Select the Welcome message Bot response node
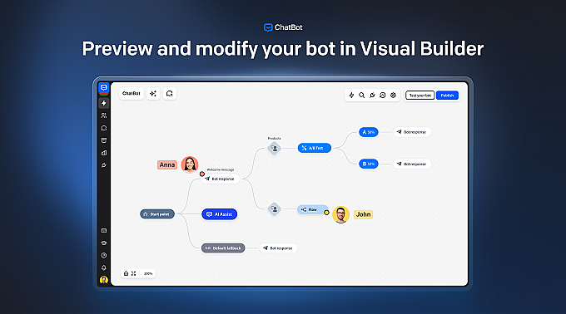The image size is (566, 314). click(221, 179)
